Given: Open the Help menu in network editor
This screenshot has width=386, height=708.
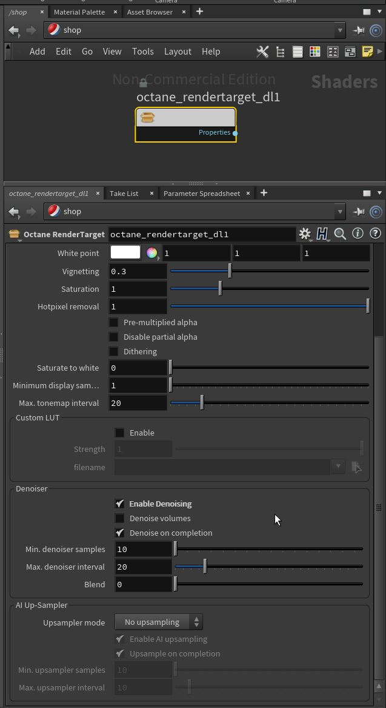Looking at the screenshot, I should 211,52.
